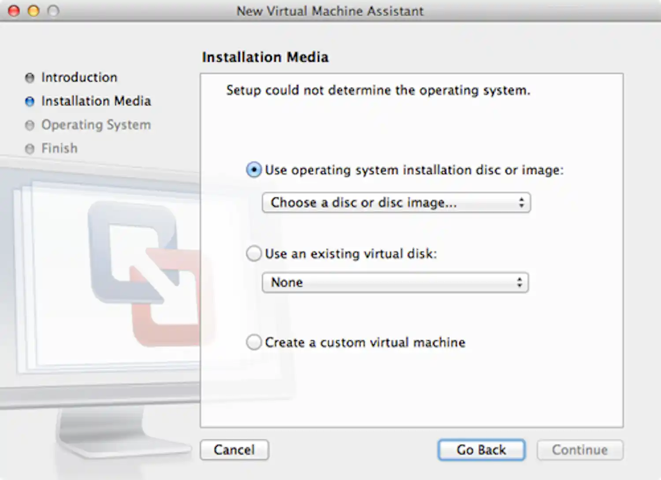Image resolution: width=661 pixels, height=480 pixels.
Task: Click the disabled Continue button
Action: click(579, 450)
